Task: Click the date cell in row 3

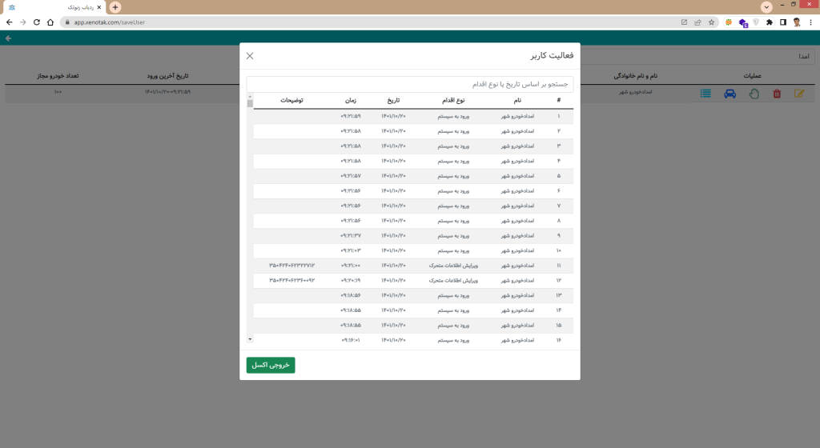Action: (393, 146)
